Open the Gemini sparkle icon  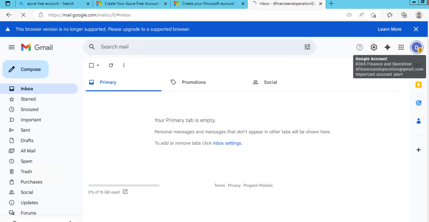(x=388, y=47)
